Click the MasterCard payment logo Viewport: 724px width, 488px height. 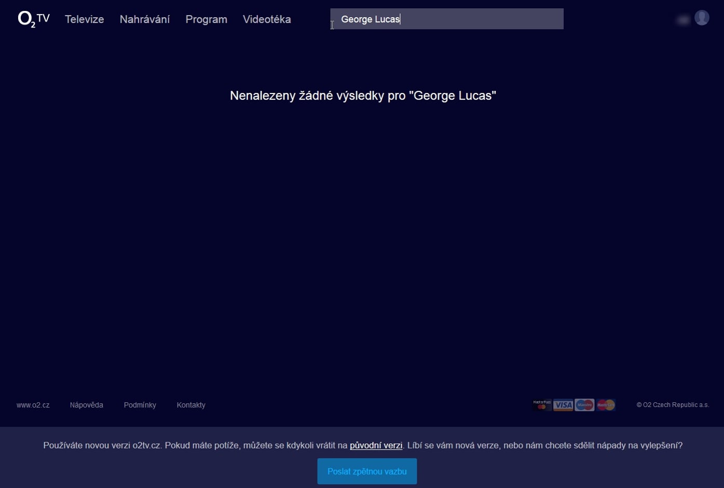tap(606, 405)
